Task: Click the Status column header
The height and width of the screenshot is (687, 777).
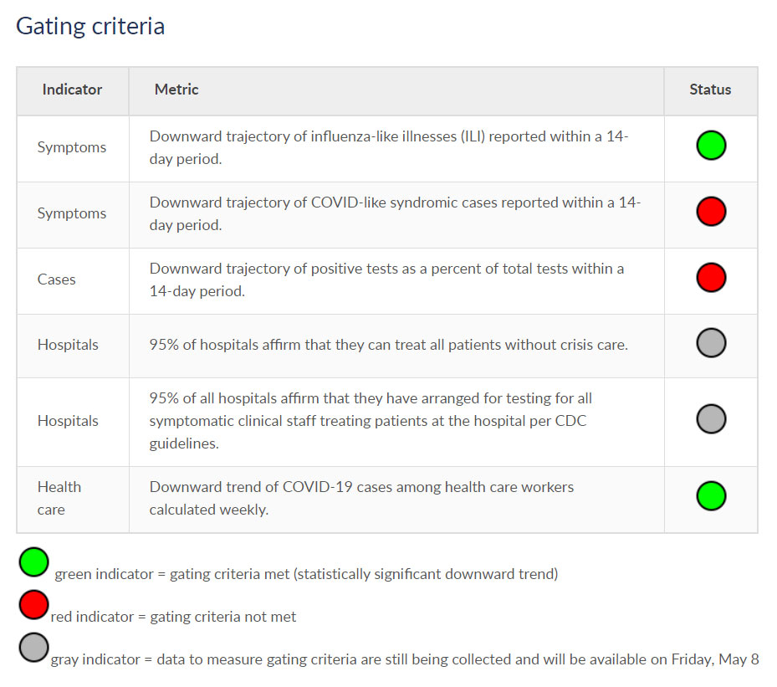Action: 710,90
